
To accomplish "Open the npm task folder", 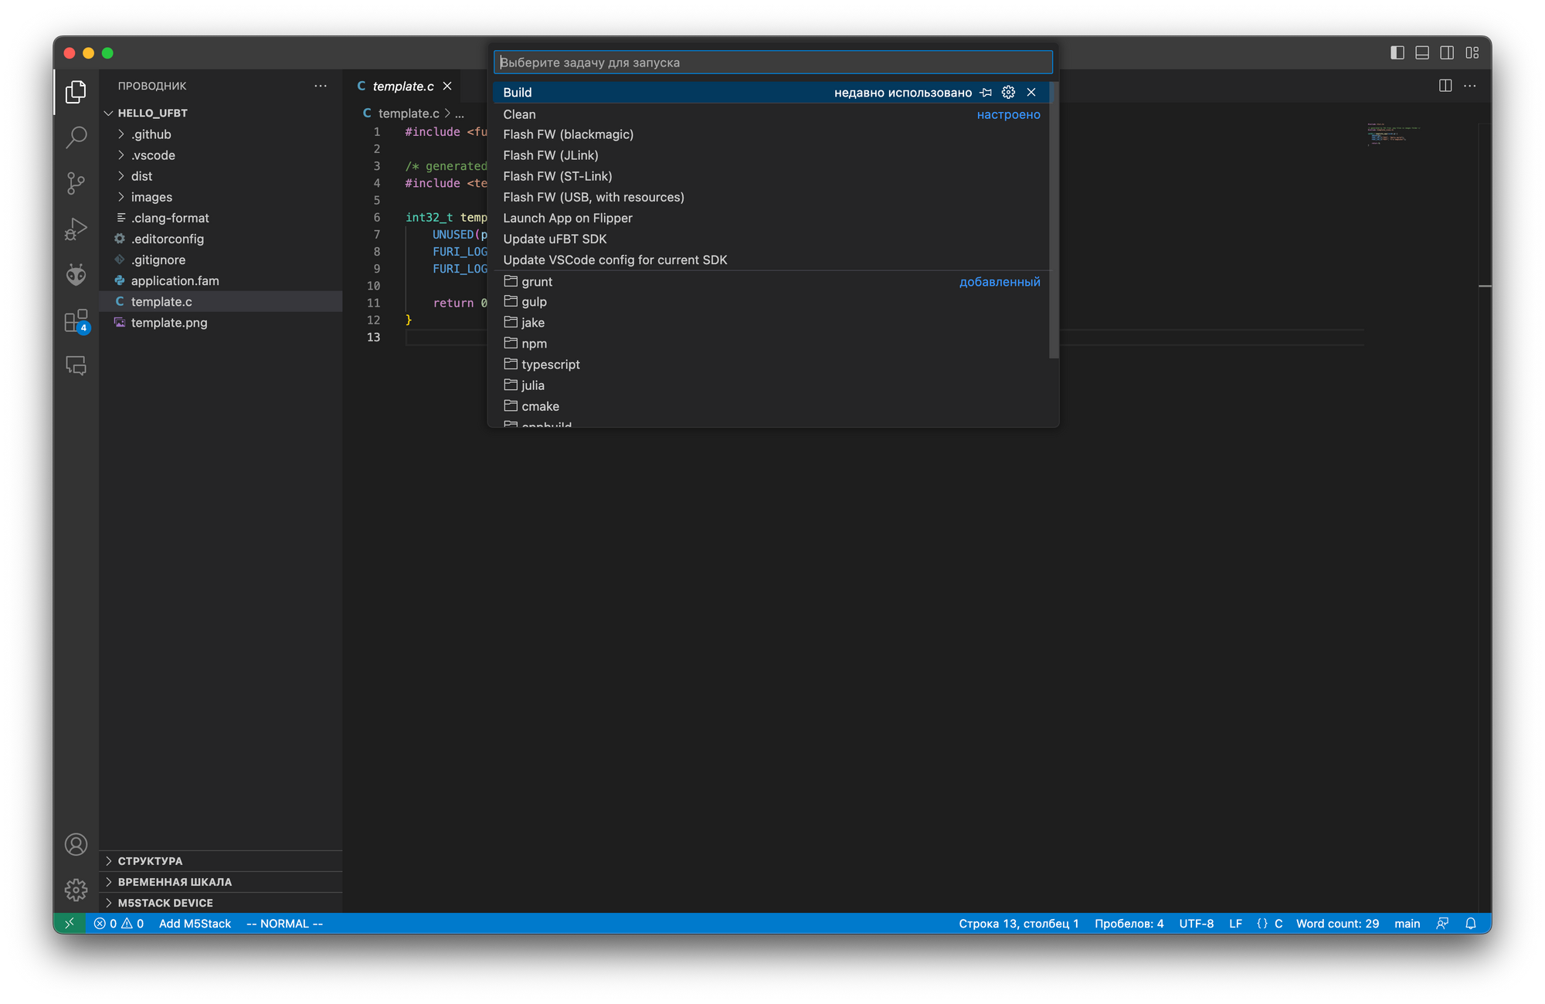I will pos(771,343).
